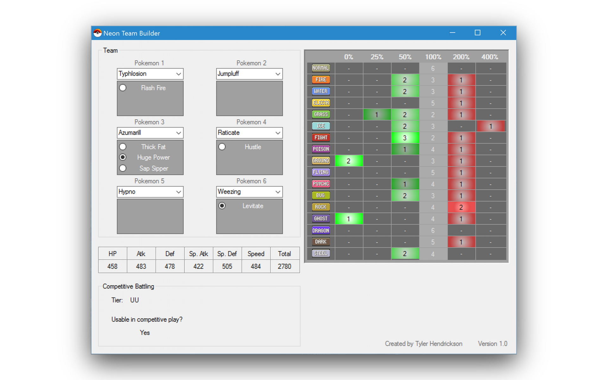The width and height of the screenshot is (608, 380).
Task: Select Thick Fat ability for Azumarill
Action: click(x=123, y=147)
